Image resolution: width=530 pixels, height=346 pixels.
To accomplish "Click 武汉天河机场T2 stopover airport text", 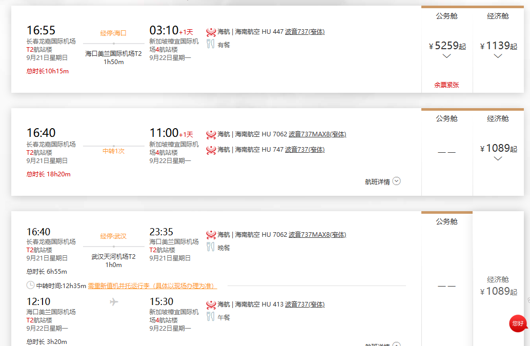I will click(114, 257).
